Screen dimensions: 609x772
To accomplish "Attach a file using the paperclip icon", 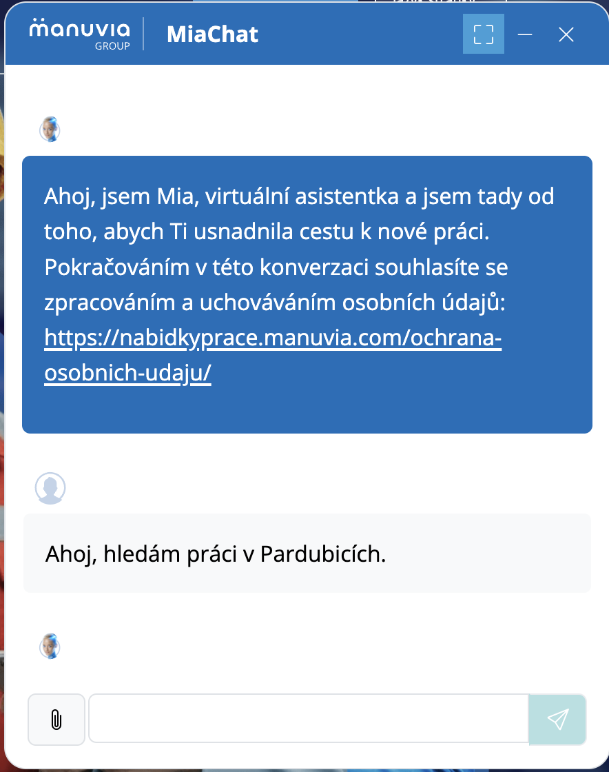I will (x=56, y=719).
